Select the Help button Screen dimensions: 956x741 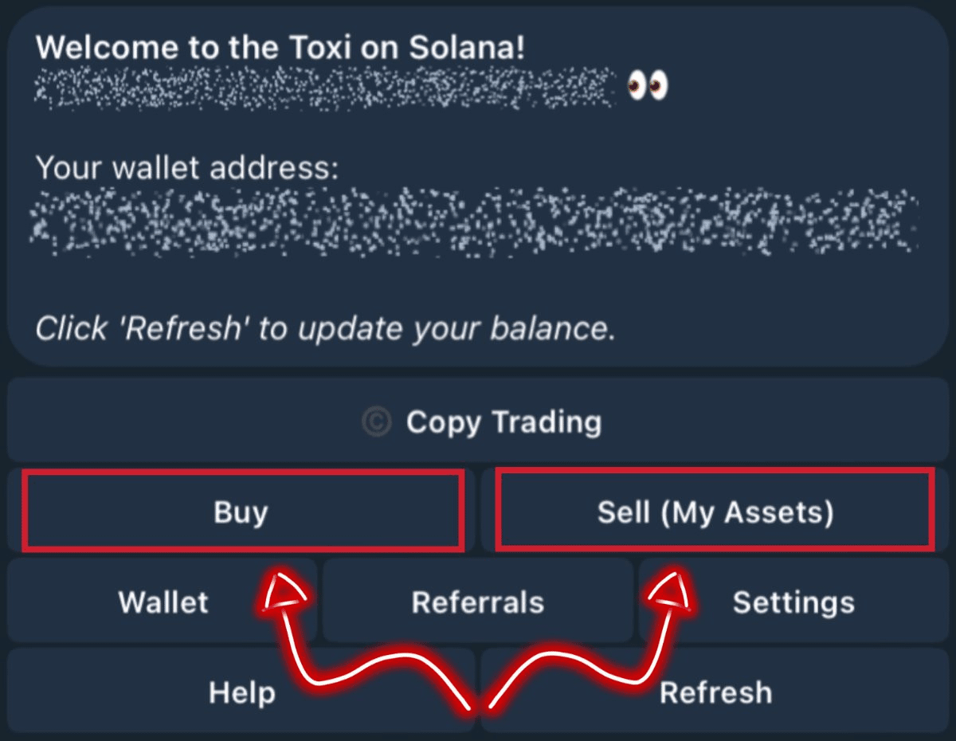click(x=242, y=692)
